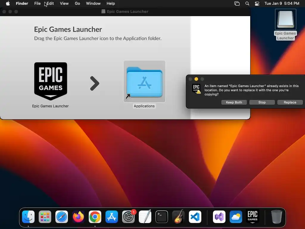Open the Window menu

coord(93,4)
